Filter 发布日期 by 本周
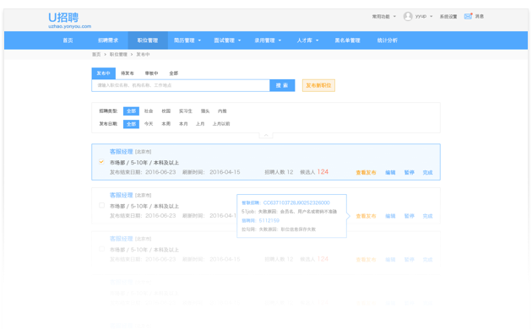Image resolution: width=532 pixels, height=329 pixels. click(166, 124)
